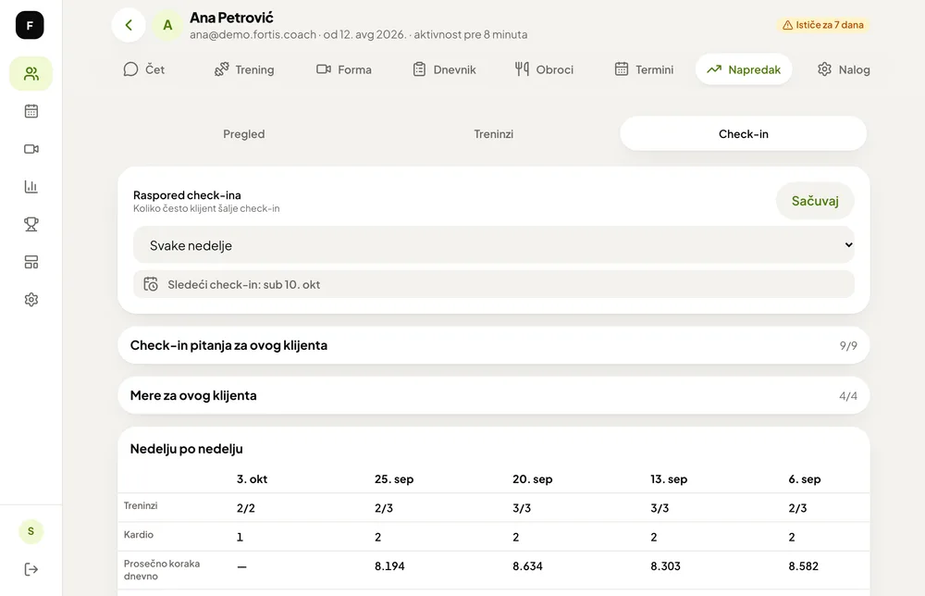Expand Mere za ovog klijenta

[494, 395]
